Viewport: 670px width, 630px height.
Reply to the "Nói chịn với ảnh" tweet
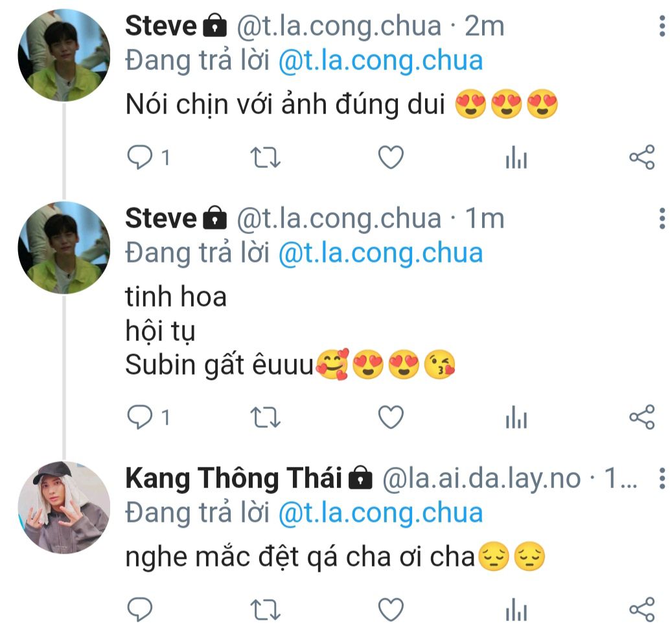click(x=139, y=157)
